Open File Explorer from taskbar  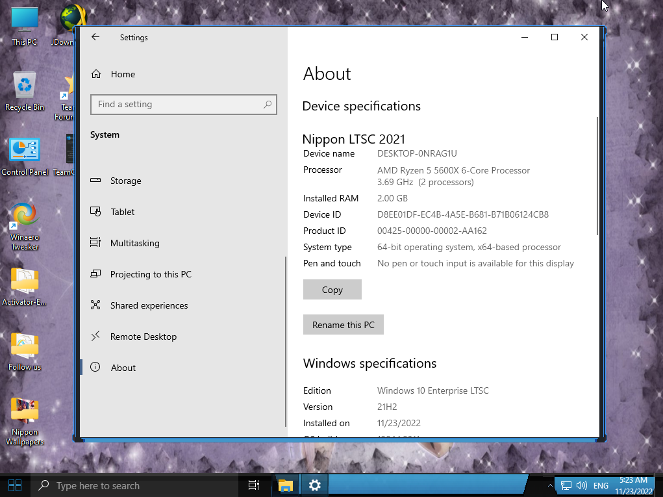[x=286, y=485]
